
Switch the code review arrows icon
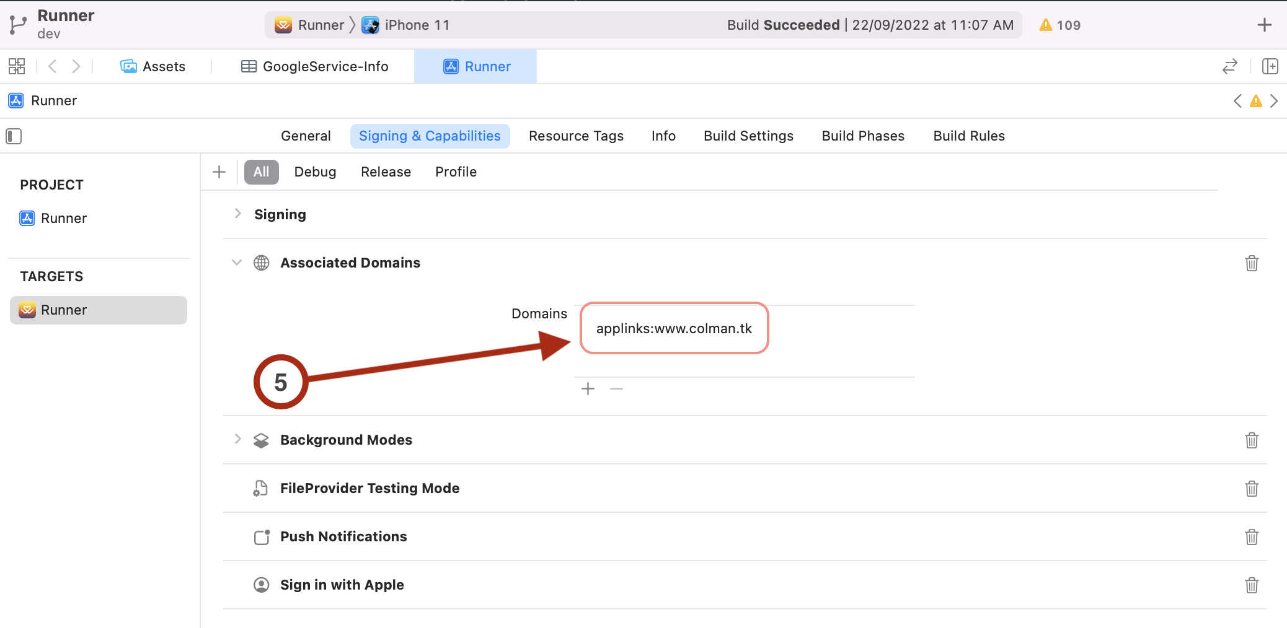[1230, 66]
